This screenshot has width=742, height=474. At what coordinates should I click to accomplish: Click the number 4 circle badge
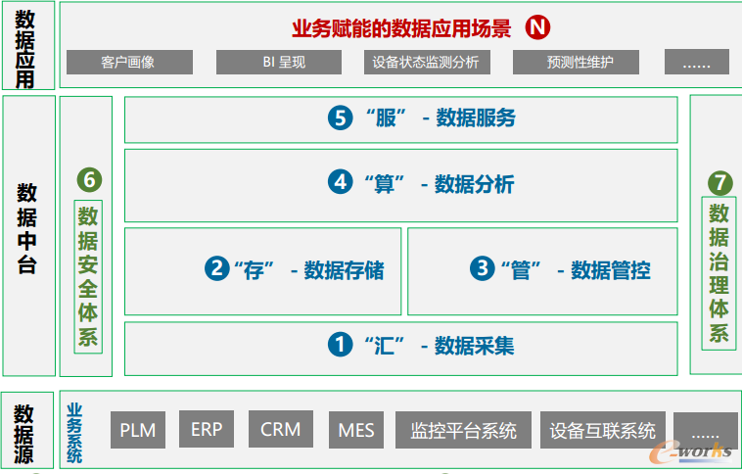coord(341,182)
